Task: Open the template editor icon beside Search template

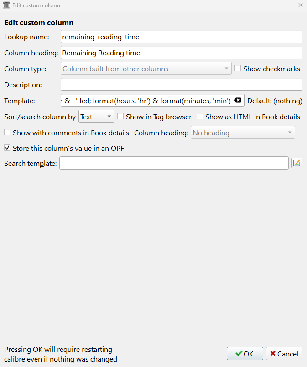Action: (x=297, y=163)
